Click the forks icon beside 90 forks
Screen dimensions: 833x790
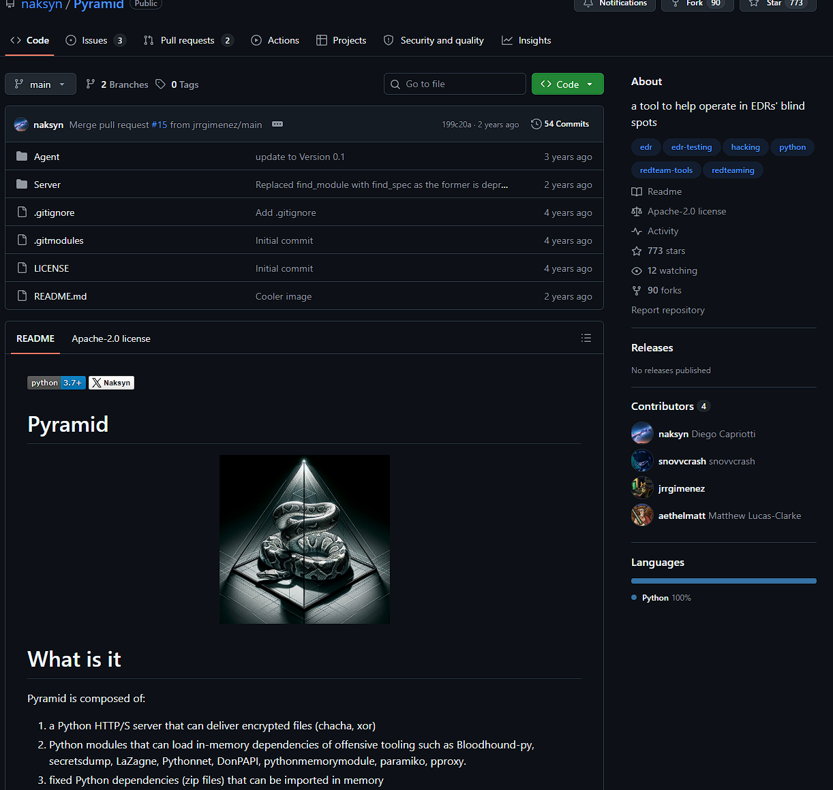pos(637,290)
